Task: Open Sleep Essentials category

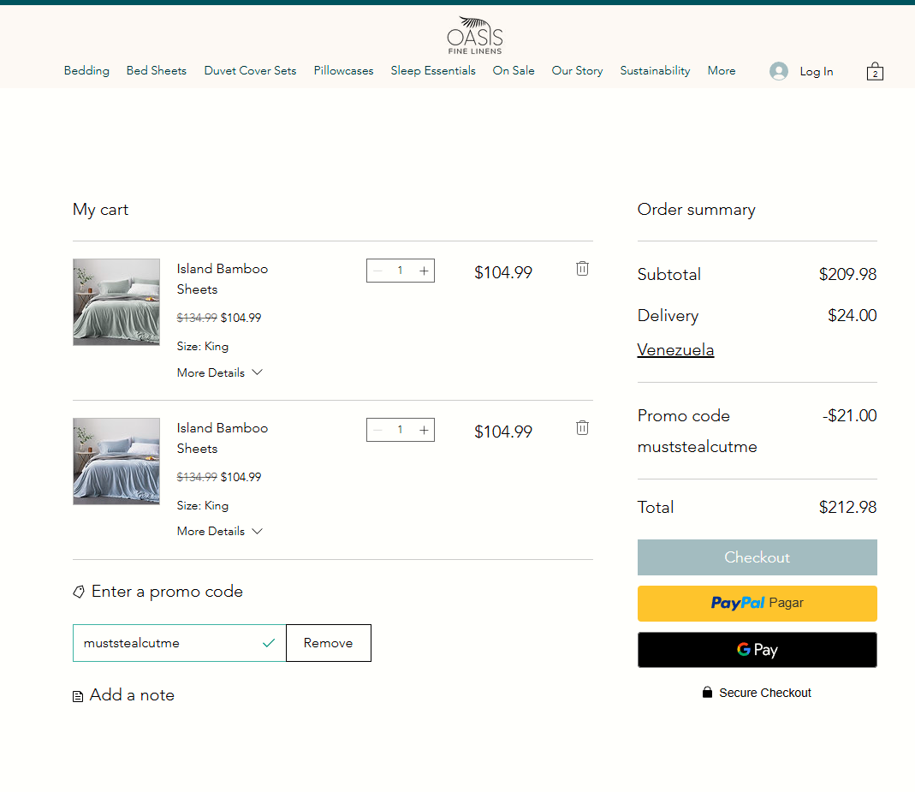Action: click(433, 70)
